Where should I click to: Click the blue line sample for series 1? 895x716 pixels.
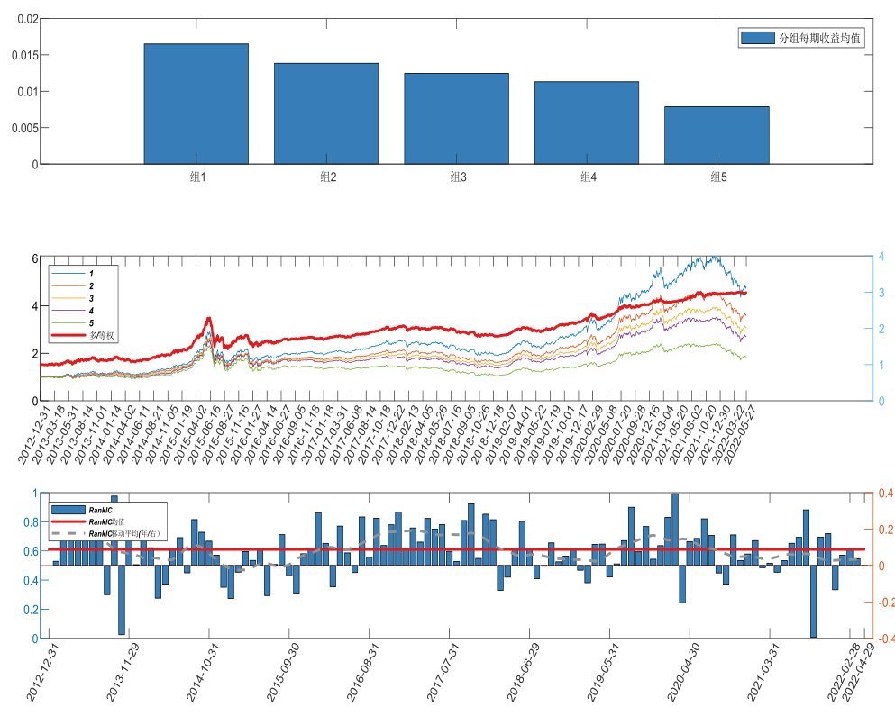coord(69,273)
